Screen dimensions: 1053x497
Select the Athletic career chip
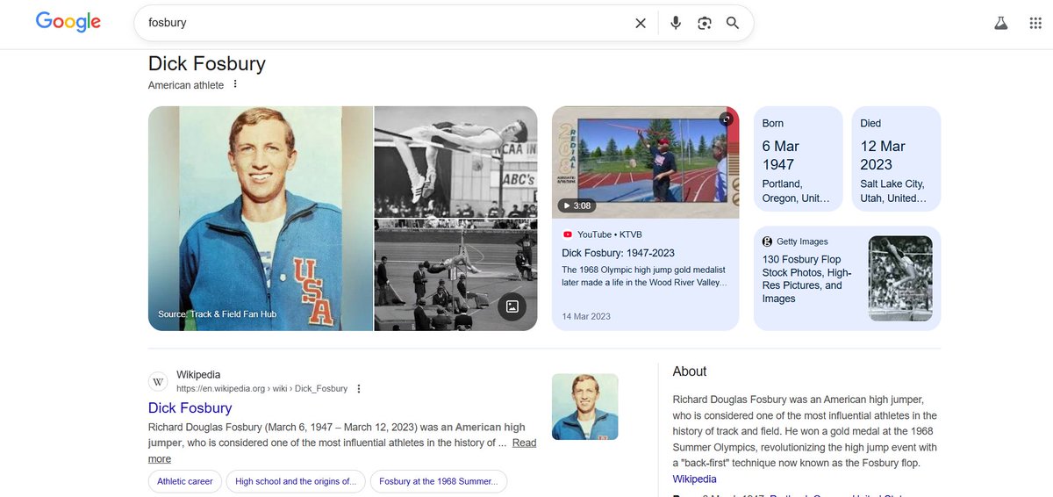[185, 481]
